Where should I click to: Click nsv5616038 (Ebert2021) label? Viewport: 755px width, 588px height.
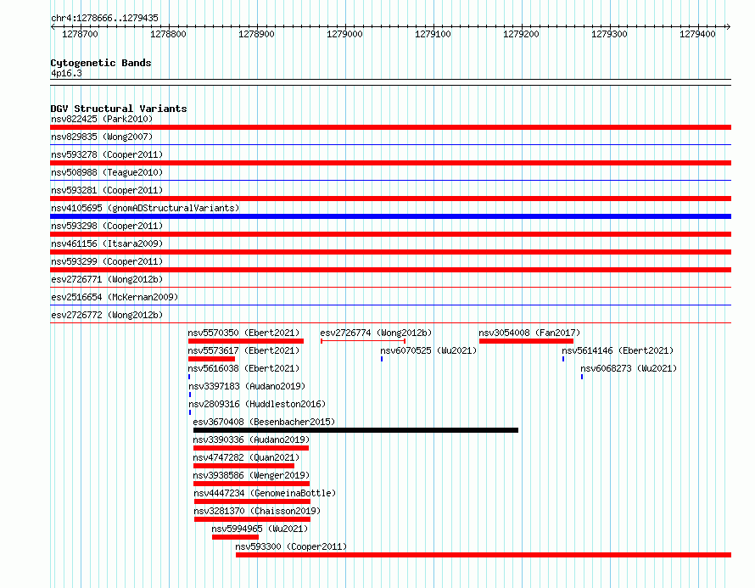coord(243,368)
